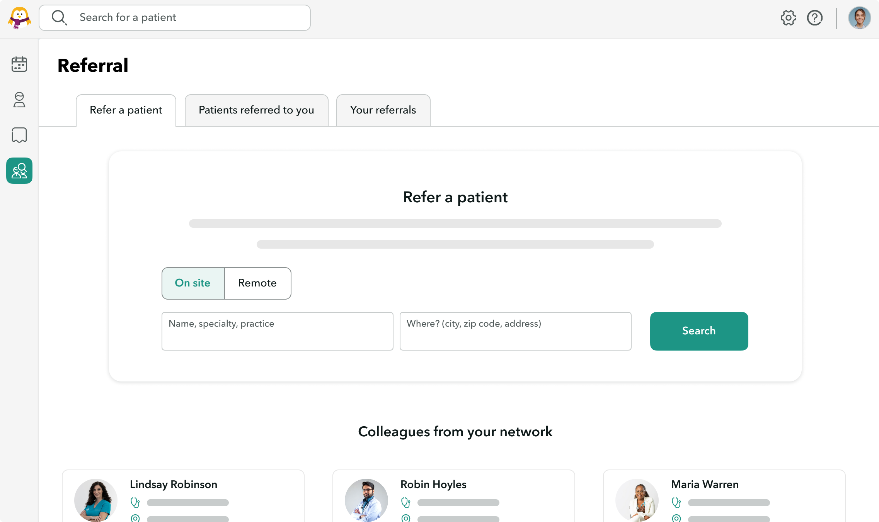Click the green Search button

(699, 331)
